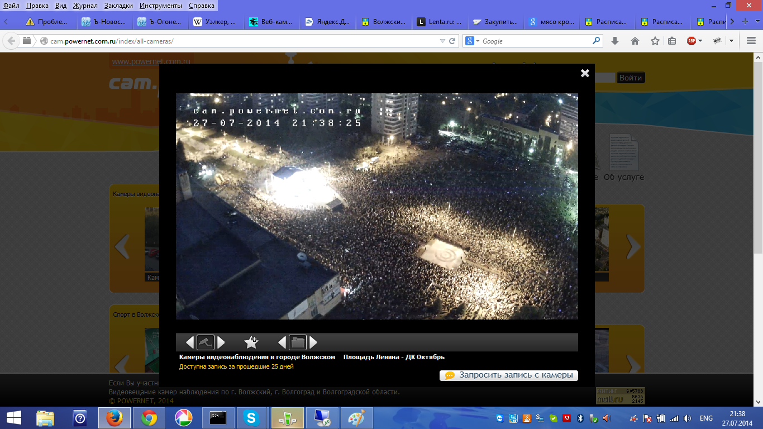Go to the next camera folder

[x=313, y=342]
